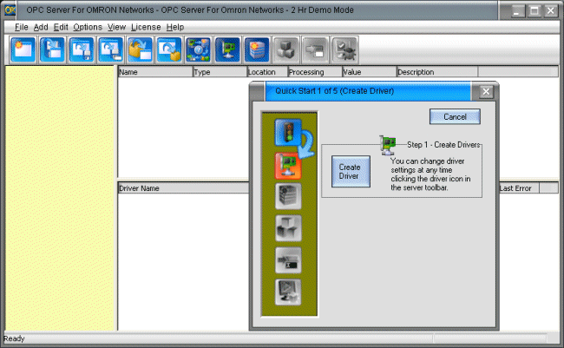Click the Name column header
Image resolution: width=564 pixels, height=348 pixels.
[x=155, y=72]
